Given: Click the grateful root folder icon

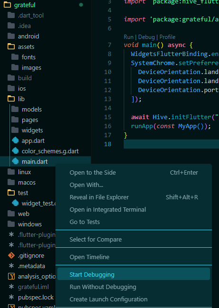Looking at the screenshot, I should tap(7, 5).
